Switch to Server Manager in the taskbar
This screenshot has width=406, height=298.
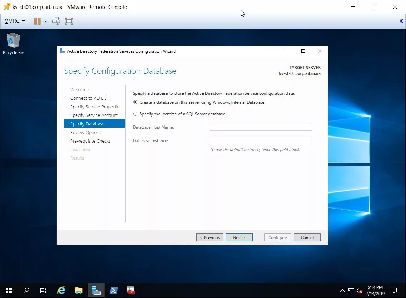96,291
